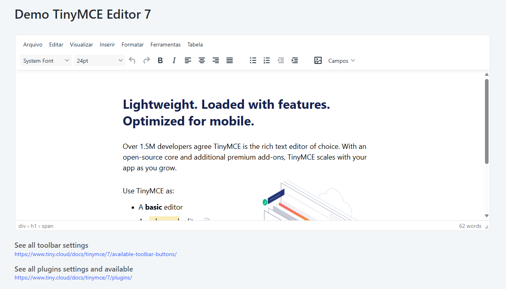
Task: Open the Formatar menu
Action: pos(132,44)
